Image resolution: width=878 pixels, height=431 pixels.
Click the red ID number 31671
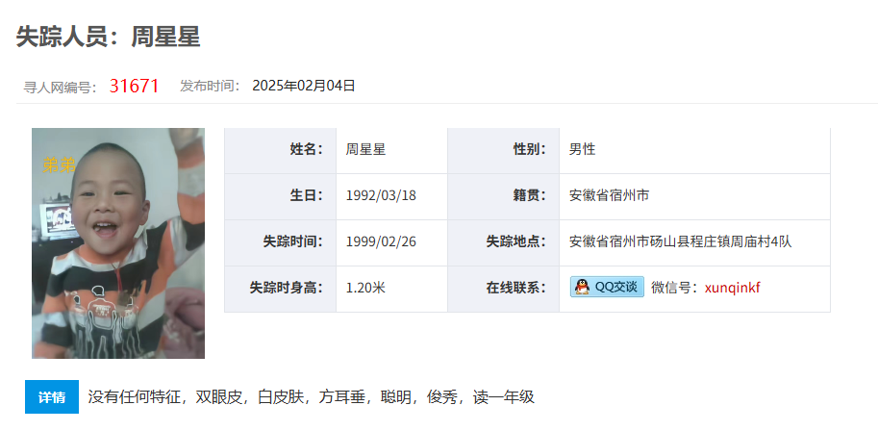point(134,86)
